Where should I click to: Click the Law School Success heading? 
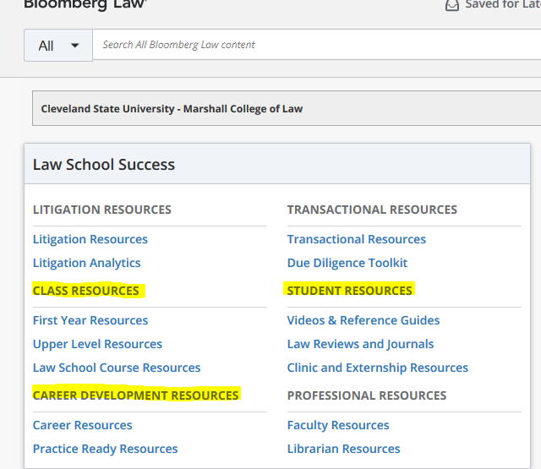click(104, 165)
